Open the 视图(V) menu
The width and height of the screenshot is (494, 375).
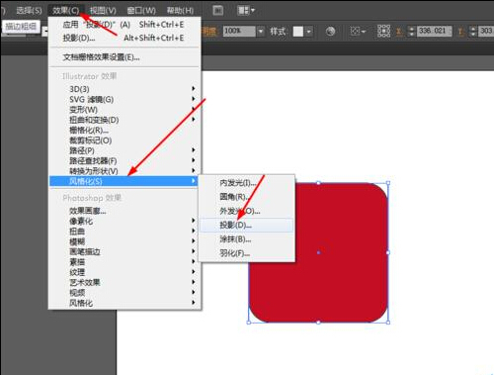(103, 11)
